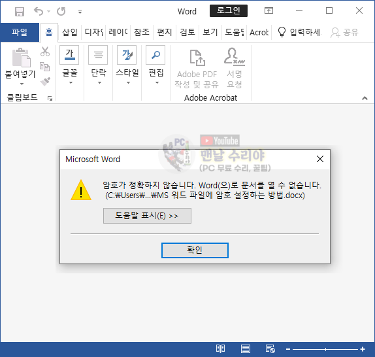The width and height of the screenshot is (375, 357).
Task: Click the 로그인 sign-in button
Action: (229, 10)
